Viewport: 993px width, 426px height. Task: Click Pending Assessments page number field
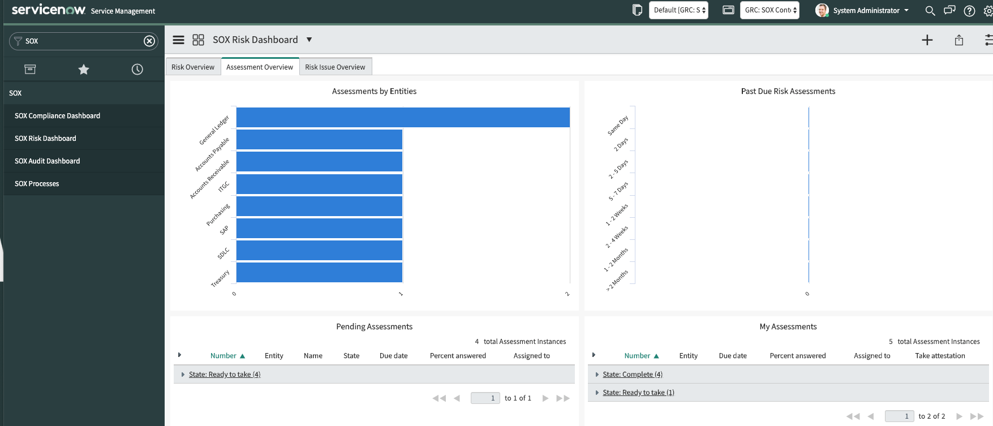pos(485,398)
